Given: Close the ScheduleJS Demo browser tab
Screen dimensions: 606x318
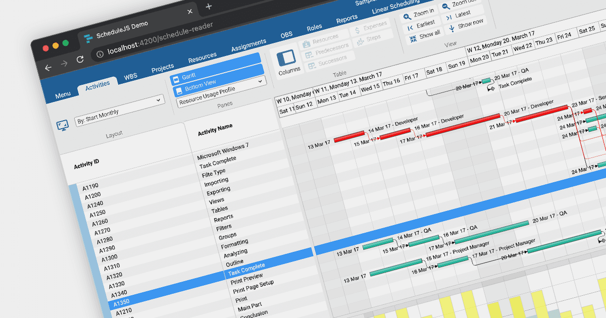Looking at the screenshot, I should coord(190,12).
